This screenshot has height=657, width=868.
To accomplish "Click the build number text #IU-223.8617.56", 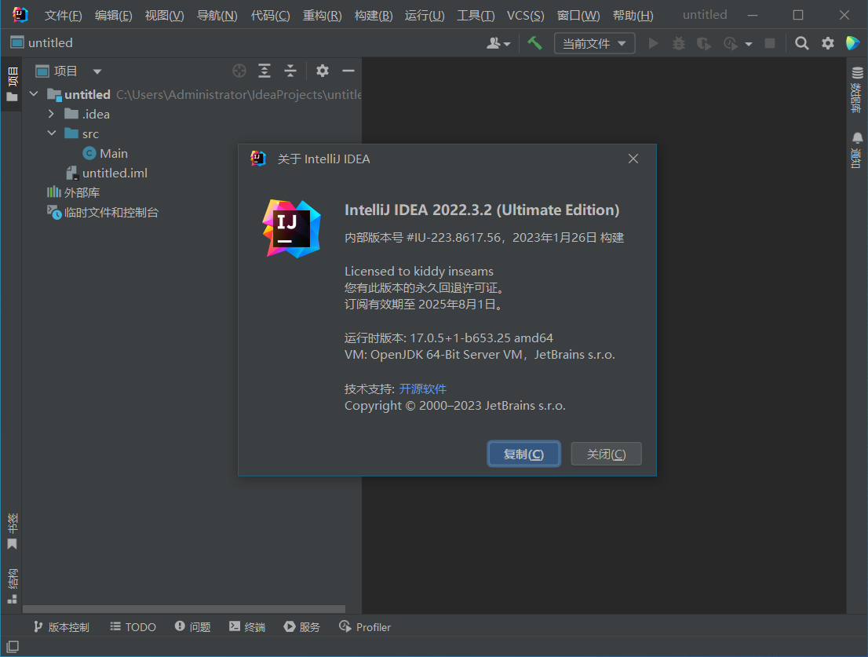I will point(454,238).
